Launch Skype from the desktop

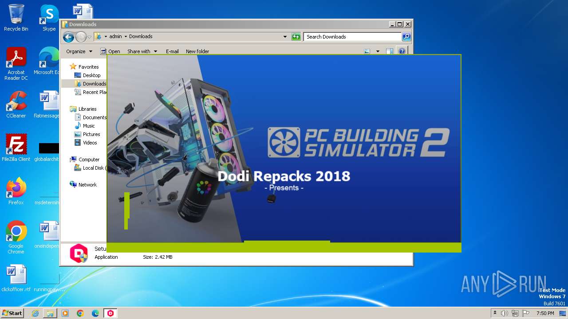tap(49, 18)
